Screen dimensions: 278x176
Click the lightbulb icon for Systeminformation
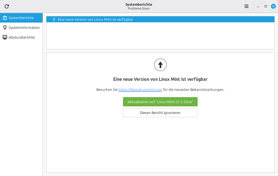click(5, 28)
